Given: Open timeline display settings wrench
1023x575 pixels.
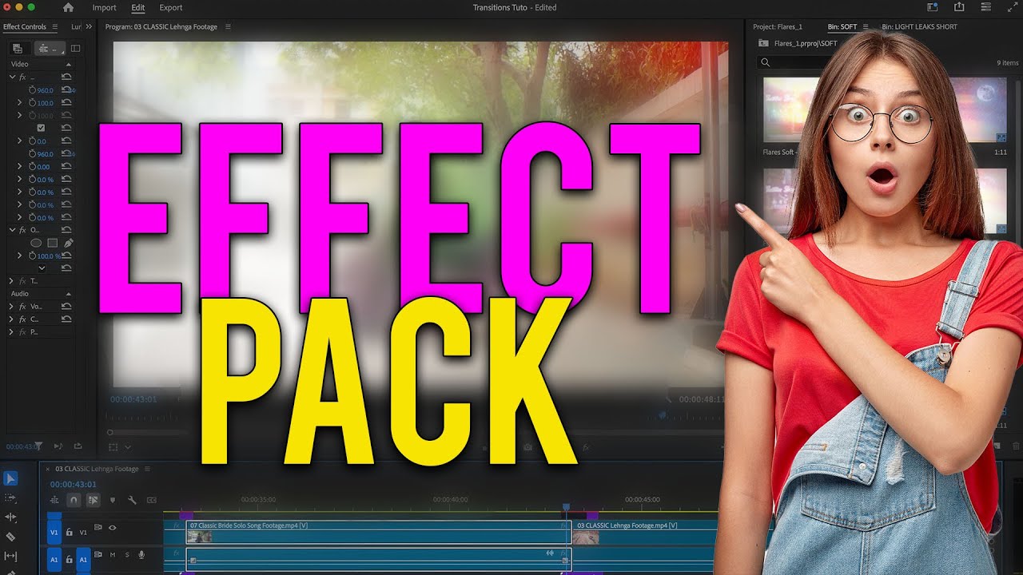Looking at the screenshot, I should [132, 500].
